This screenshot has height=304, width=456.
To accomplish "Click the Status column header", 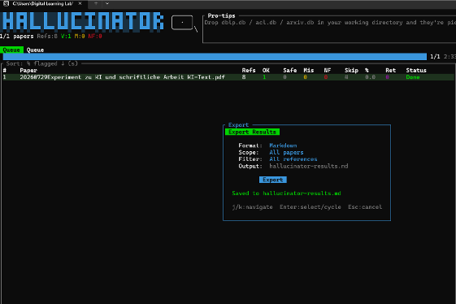I will click(416, 70).
